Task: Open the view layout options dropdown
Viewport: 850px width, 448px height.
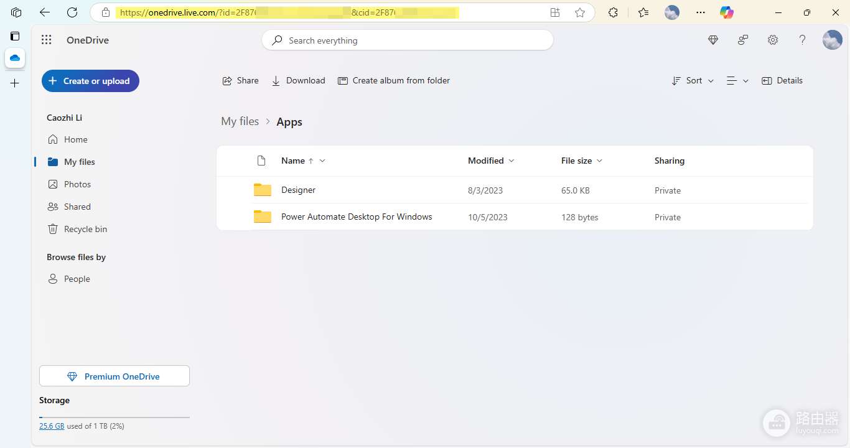Action: (x=737, y=80)
